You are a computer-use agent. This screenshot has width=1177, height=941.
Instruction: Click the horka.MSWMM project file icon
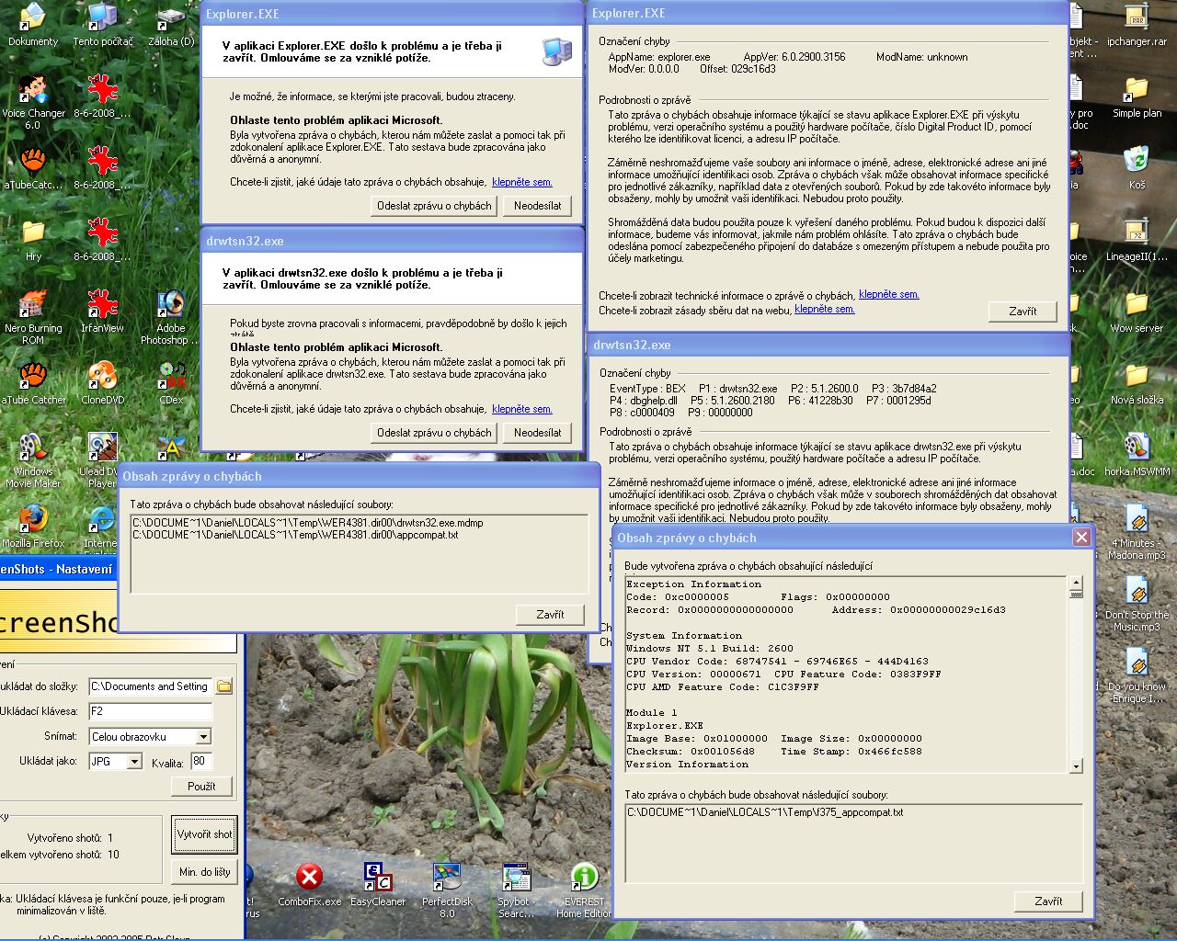pos(1137,455)
